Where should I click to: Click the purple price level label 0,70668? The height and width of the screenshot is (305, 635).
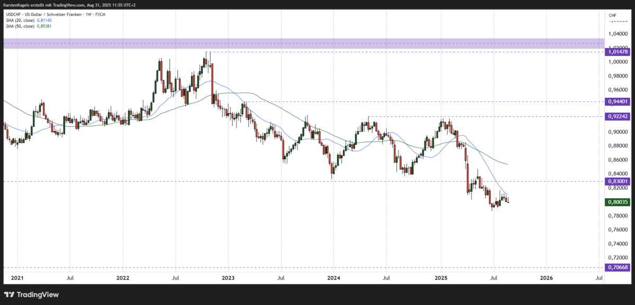[617, 267]
